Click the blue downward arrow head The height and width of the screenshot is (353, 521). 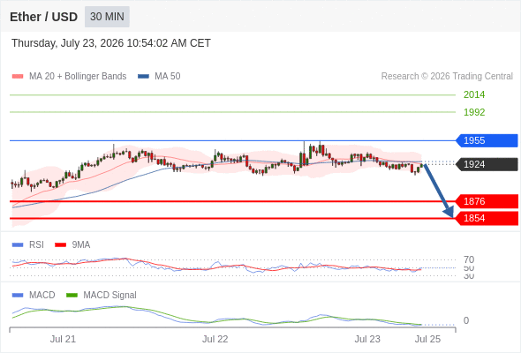coord(449,212)
